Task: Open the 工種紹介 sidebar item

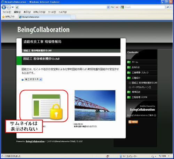Action: (136, 78)
